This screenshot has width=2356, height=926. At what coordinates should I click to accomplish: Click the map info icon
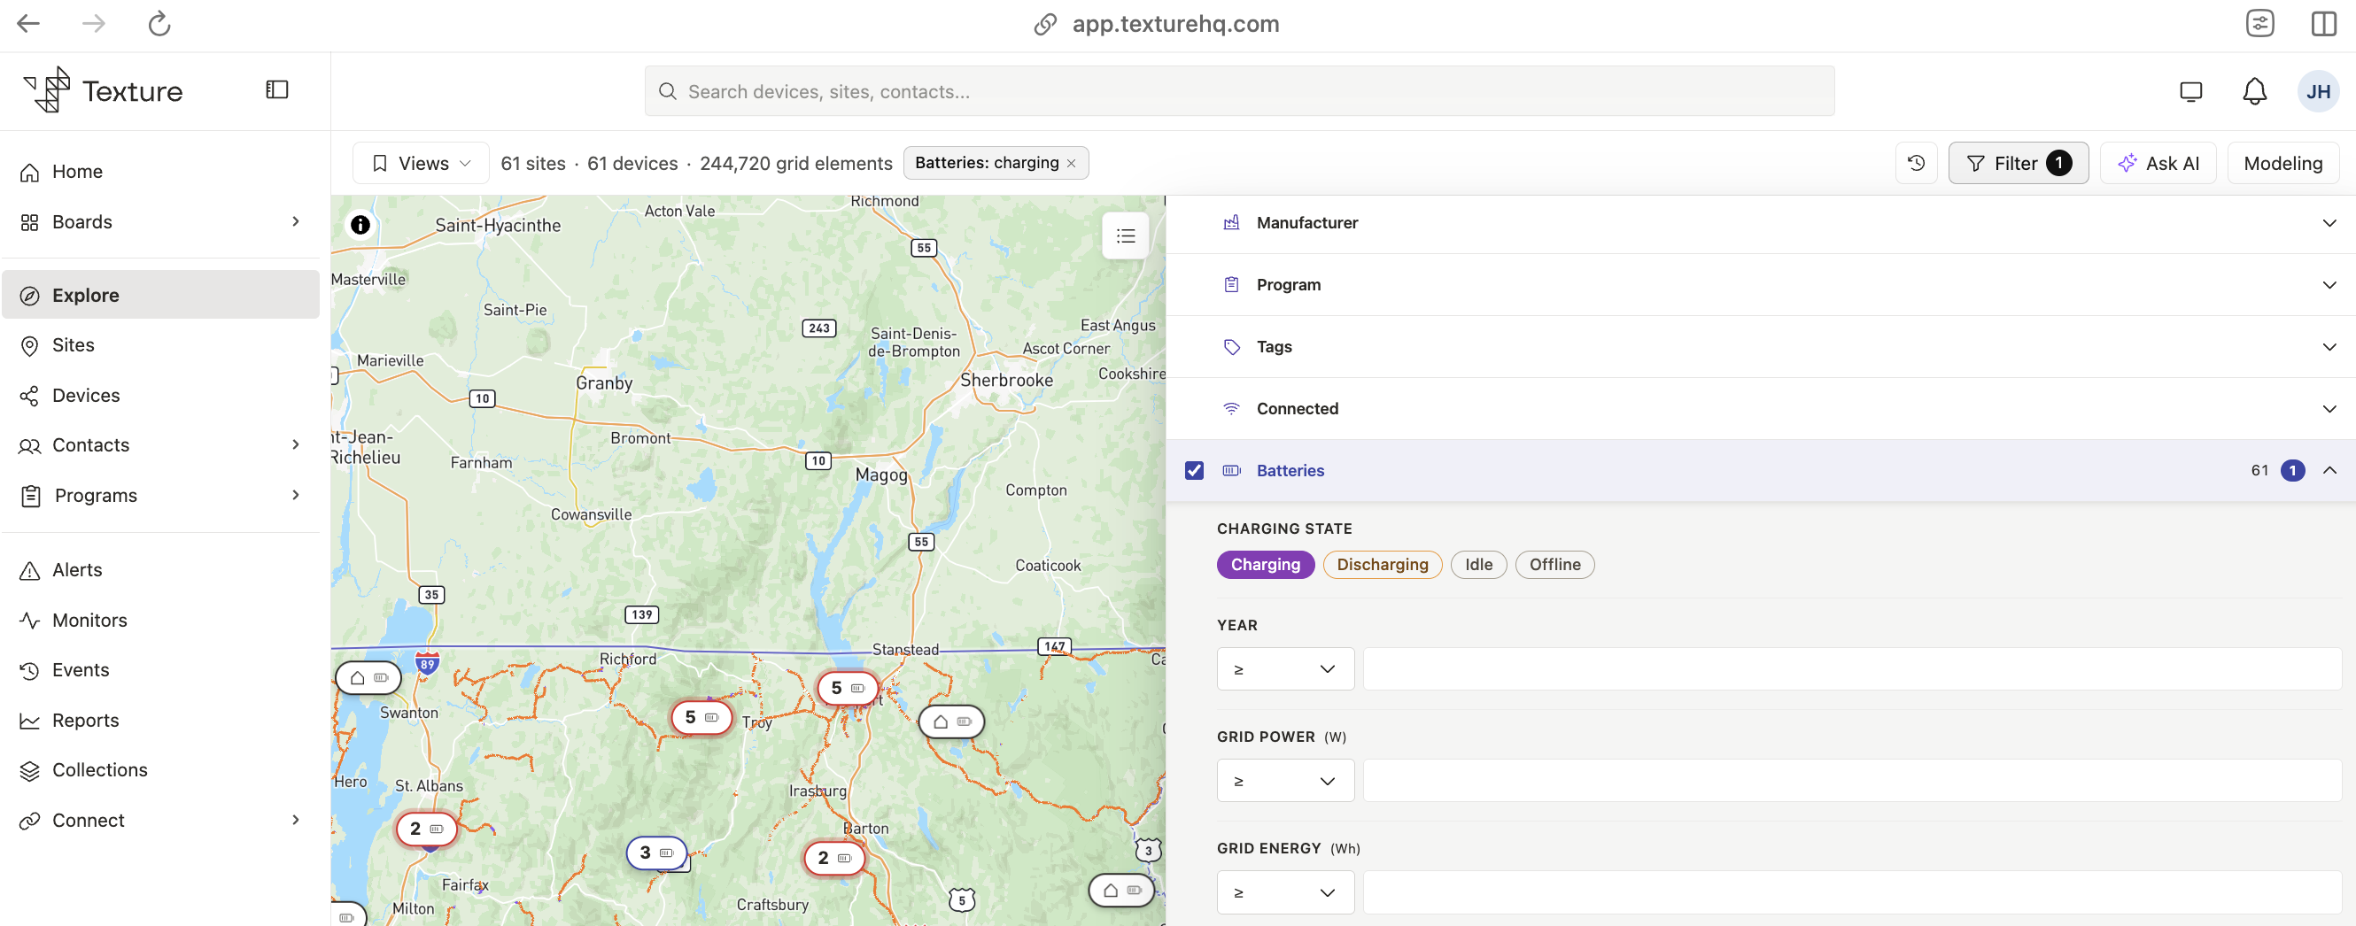pyautogui.click(x=360, y=225)
